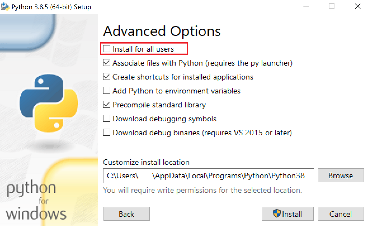Click the disabled maximize window button
The height and width of the screenshot is (226, 370).
[332, 6]
